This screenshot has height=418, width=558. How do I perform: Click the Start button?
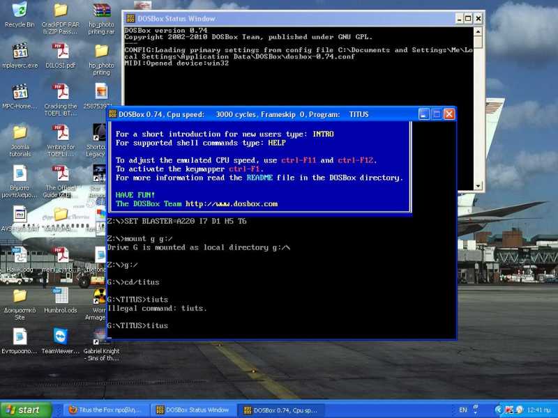tap(27, 410)
